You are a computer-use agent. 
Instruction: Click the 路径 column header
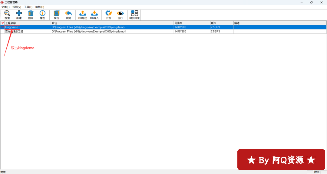point(112,23)
